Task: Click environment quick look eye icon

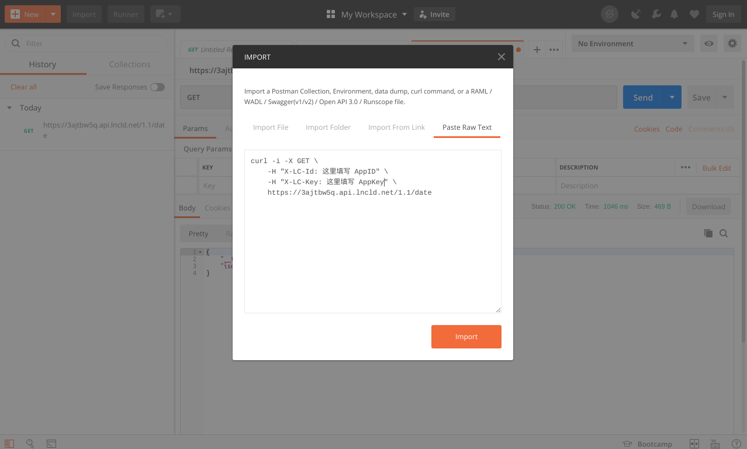Action: coord(709,43)
